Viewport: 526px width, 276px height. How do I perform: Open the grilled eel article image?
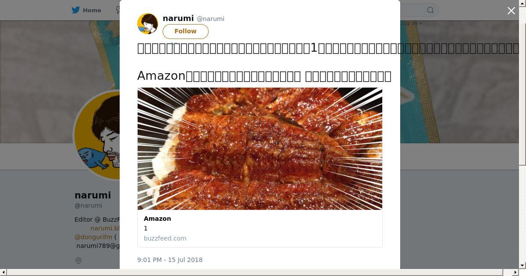coord(260,149)
